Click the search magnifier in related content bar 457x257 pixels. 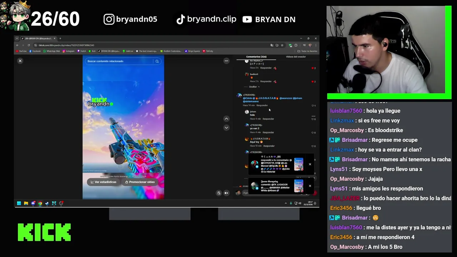click(x=157, y=61)
